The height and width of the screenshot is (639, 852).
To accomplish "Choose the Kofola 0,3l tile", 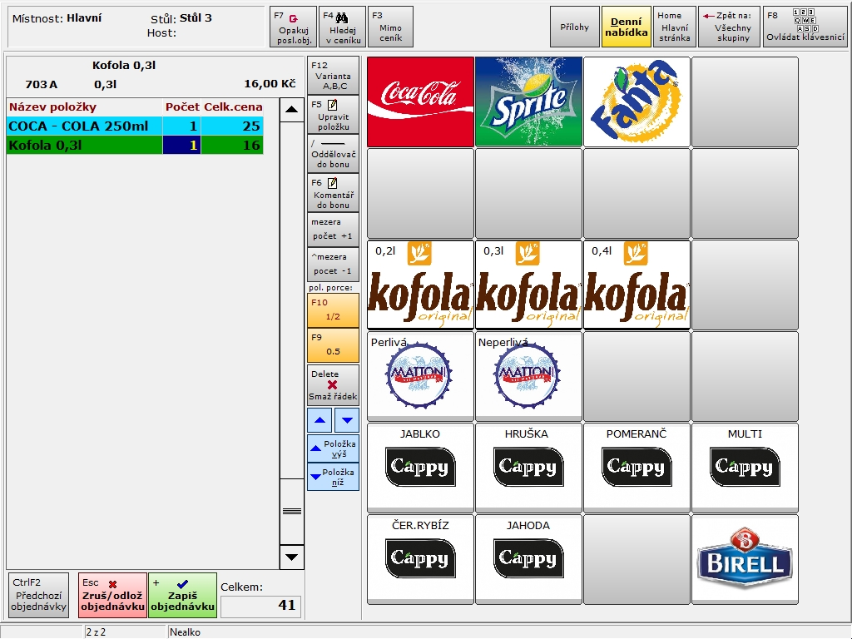I will pyautogui.click(x=528, y=285).
